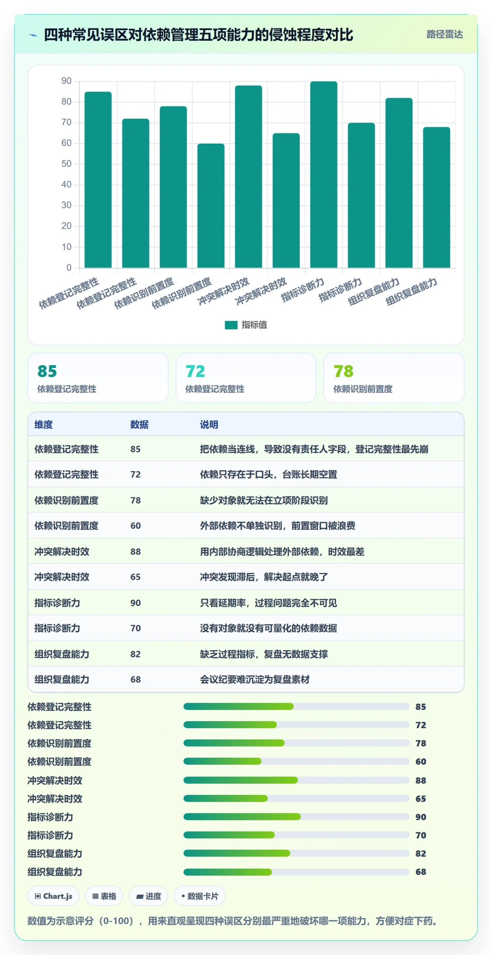Click the progress bar valued 78
Screen dimensions: 492x955
[296, 743]
